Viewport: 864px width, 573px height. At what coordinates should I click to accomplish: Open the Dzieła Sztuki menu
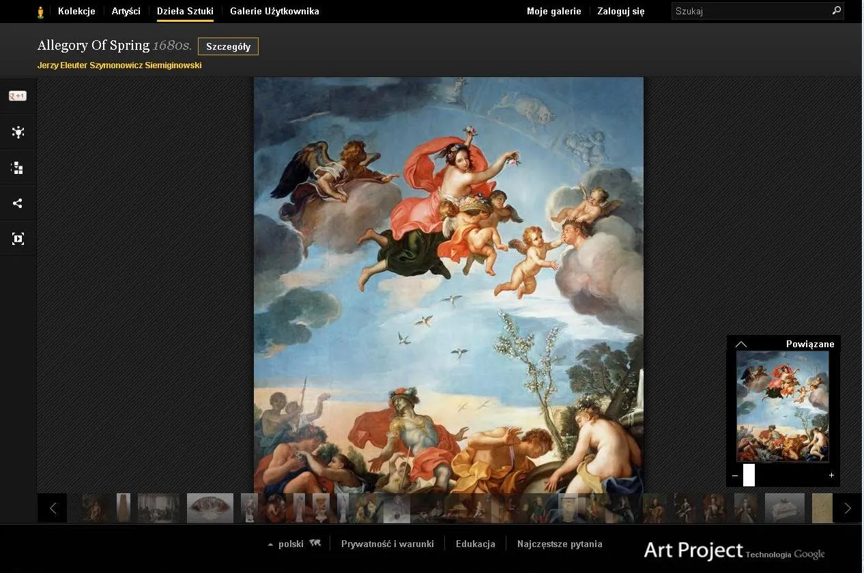tap(185, 11)
